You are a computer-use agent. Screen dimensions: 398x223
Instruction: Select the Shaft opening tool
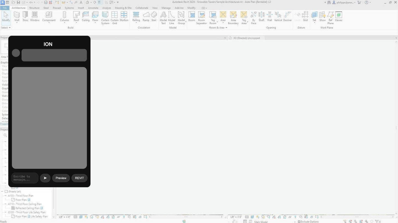pos(261,17)
